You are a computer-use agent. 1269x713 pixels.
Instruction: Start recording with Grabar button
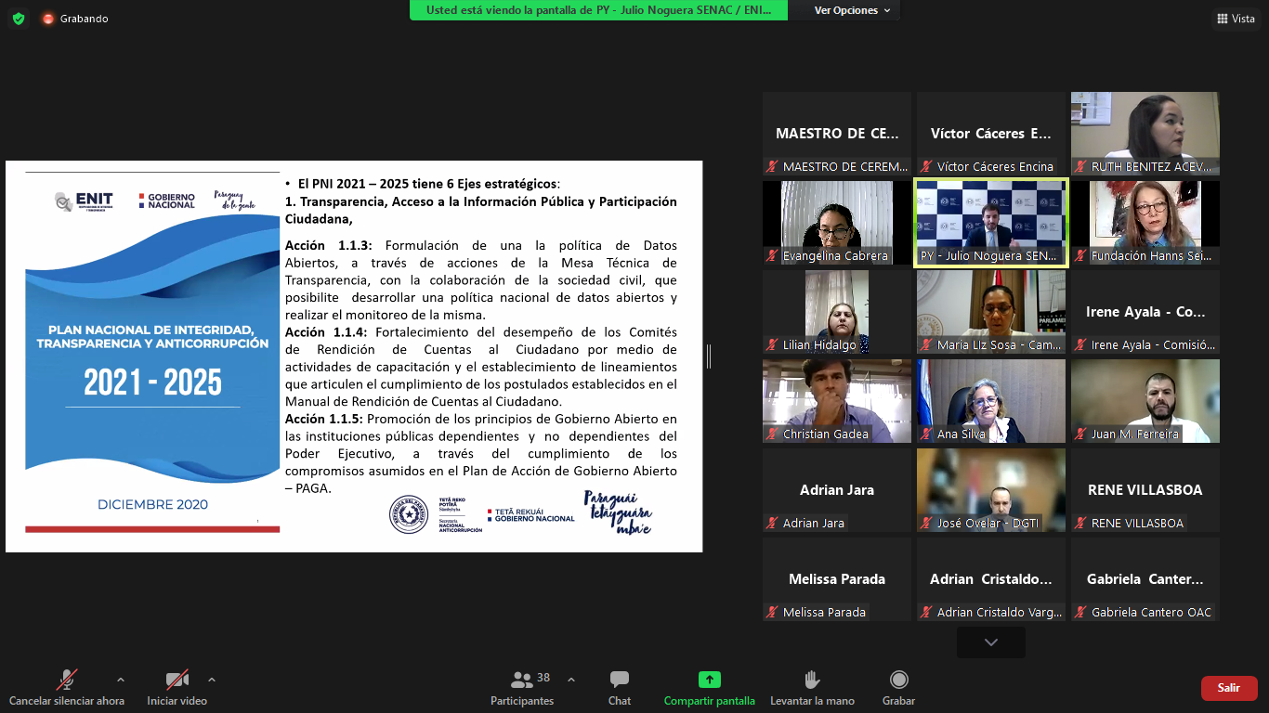pos(898,688)
